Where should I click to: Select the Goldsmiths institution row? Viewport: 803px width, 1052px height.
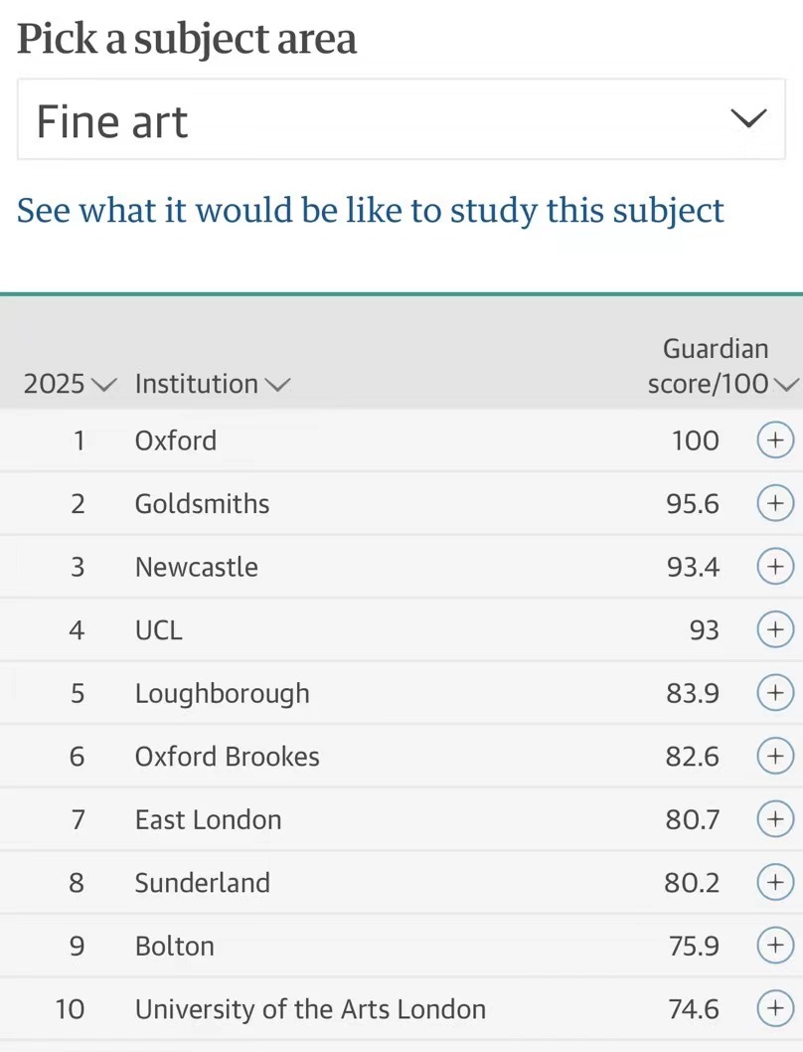401,503
